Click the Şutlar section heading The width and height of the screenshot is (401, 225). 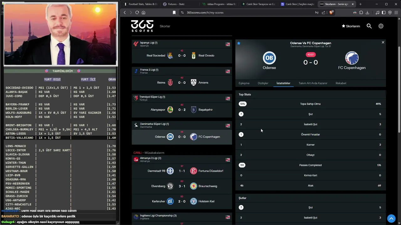[x=242, y=198]
